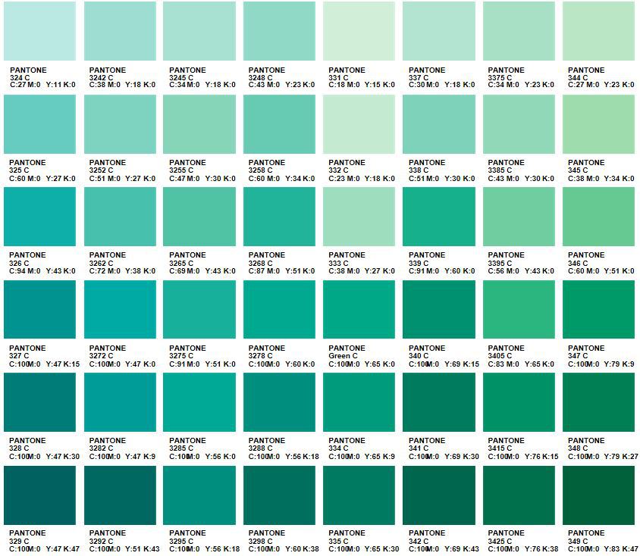
Task: Choose the Pantone 3245 C swatch
Action: [x=199, y=31]
